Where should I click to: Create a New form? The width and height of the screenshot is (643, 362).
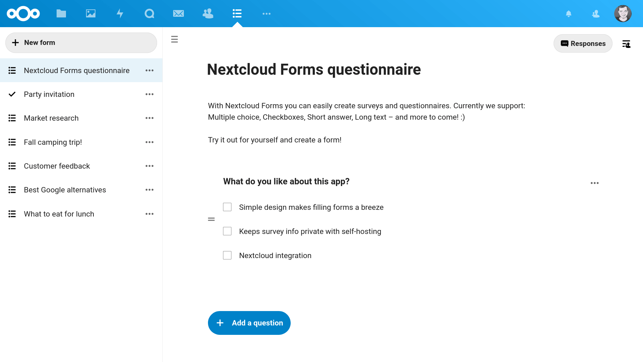click(x=81, y=43)
